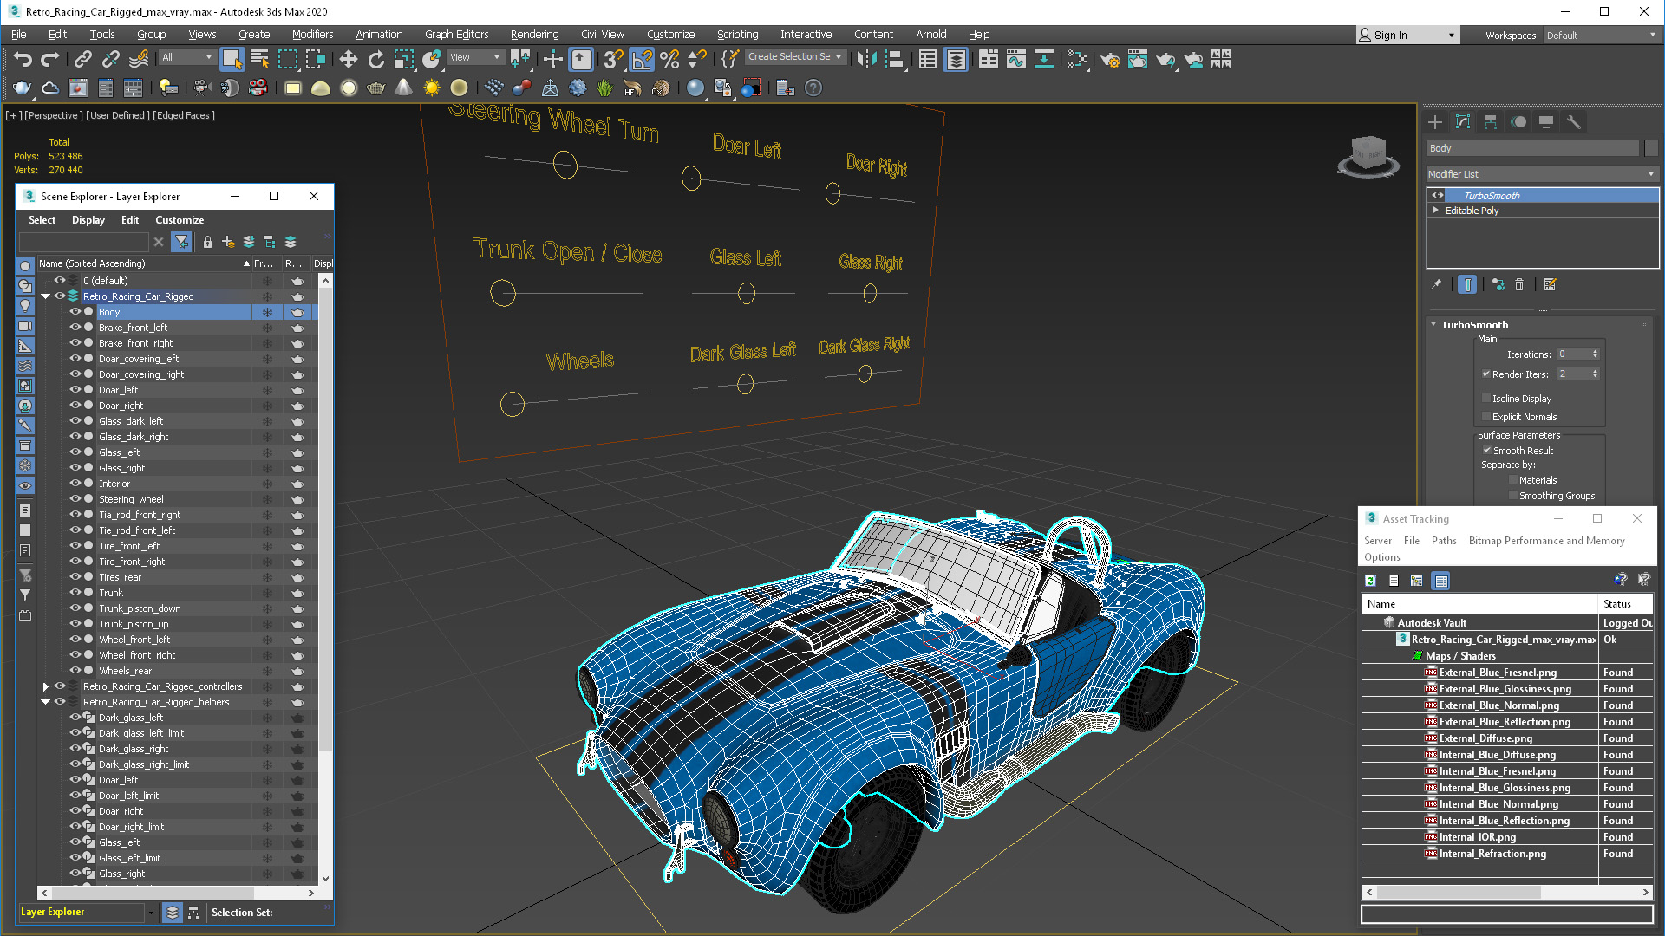The height and width of the screenshot is (936, 1665).
Task: Open the Scripting menu
Action: click(x=737, y=35)
